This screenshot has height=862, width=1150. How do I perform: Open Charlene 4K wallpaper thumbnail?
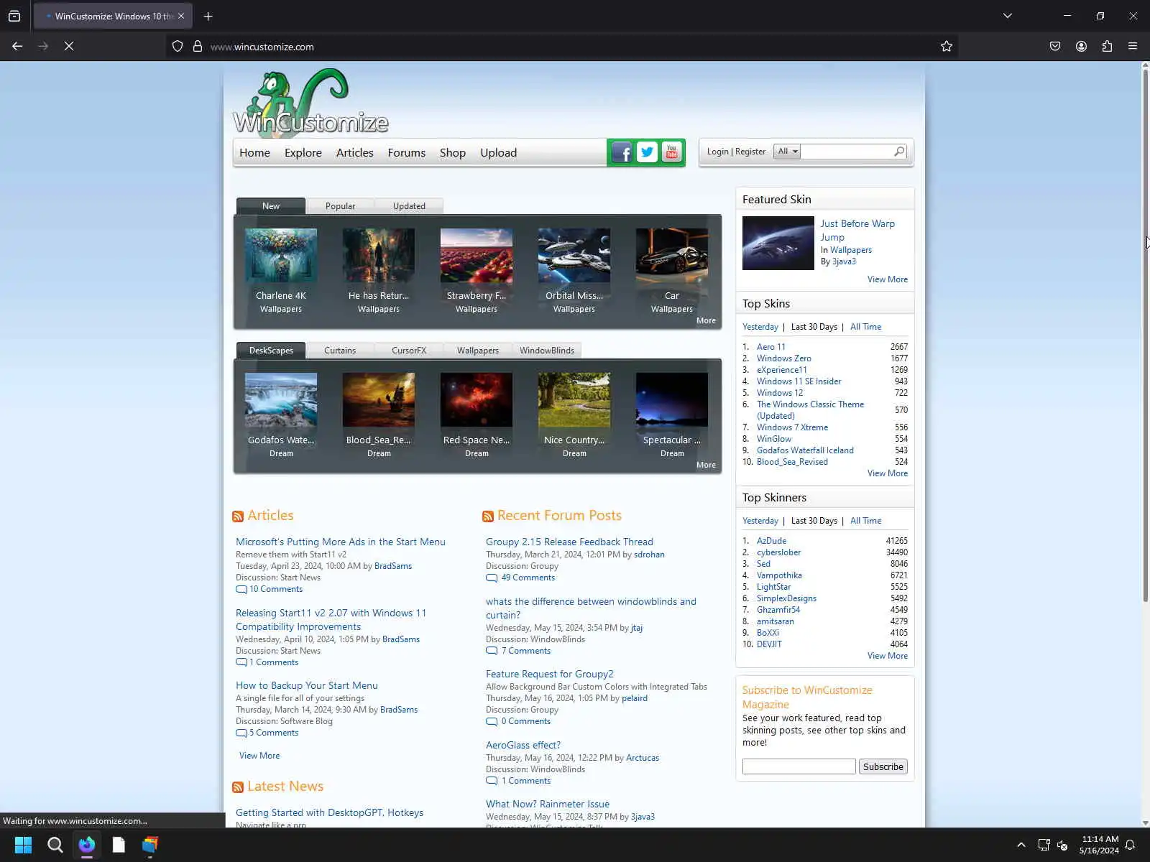click(281, 256)
